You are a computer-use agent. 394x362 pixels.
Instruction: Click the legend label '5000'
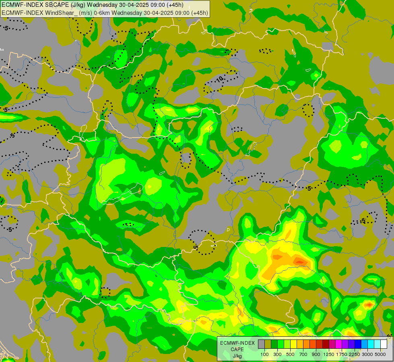[380, 354]
